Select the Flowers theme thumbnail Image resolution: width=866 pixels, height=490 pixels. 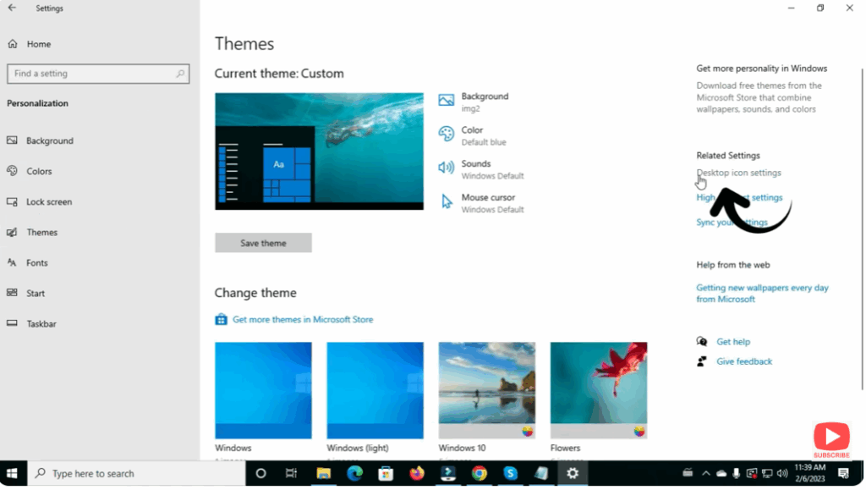(x=599, y=389)
